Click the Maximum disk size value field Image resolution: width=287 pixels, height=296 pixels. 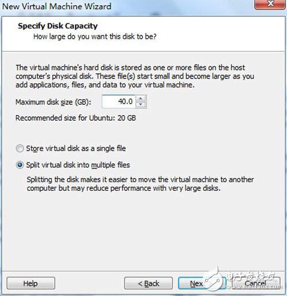pos(119,102)
